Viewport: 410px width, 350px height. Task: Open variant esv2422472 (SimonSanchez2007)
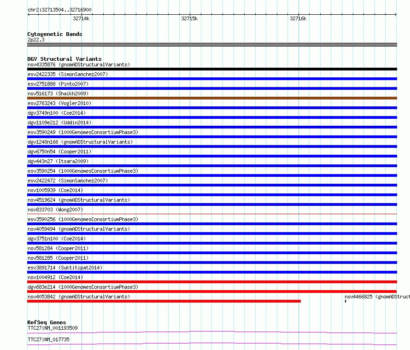(x=68, y=181)
